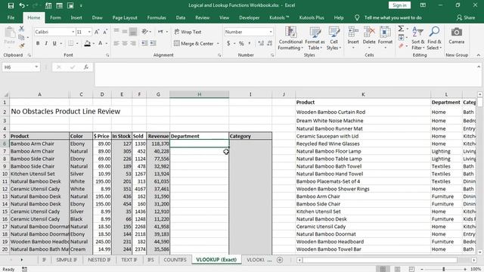Click the Share button
The image size is (484, 272).
coord(466,17)
